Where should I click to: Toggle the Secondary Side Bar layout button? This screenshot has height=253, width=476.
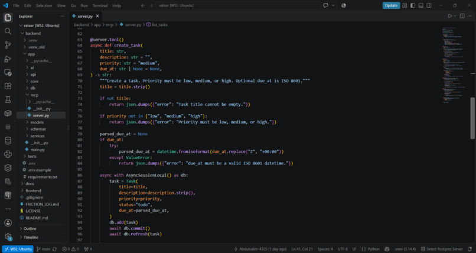coord(429,5)
